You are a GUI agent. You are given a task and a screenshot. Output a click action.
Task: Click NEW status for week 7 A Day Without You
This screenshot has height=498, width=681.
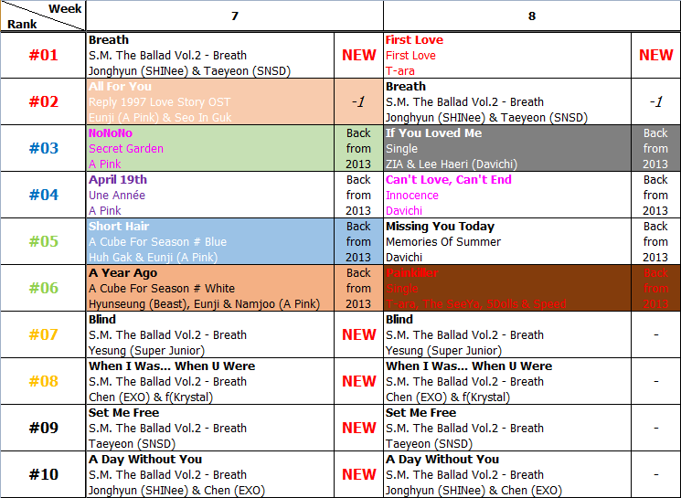358,474
